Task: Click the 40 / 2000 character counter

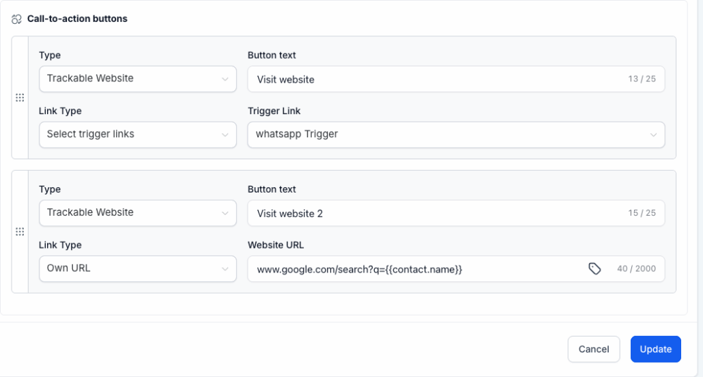Action: (636, 269)
